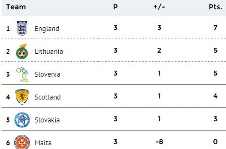Open the Slovenia team link
Screen dimensions: 226x149
[x=47, y=74]
